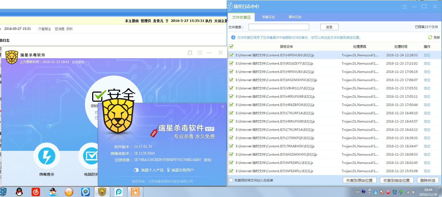Uncheck the 7RKABH5K\83[1].js row checkbox

[x=231, y=146]
